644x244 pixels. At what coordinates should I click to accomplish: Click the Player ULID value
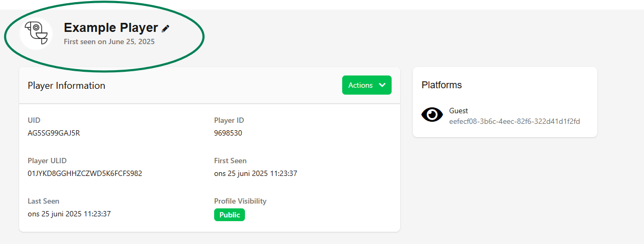pyautogui.click(x=84, y=173)
